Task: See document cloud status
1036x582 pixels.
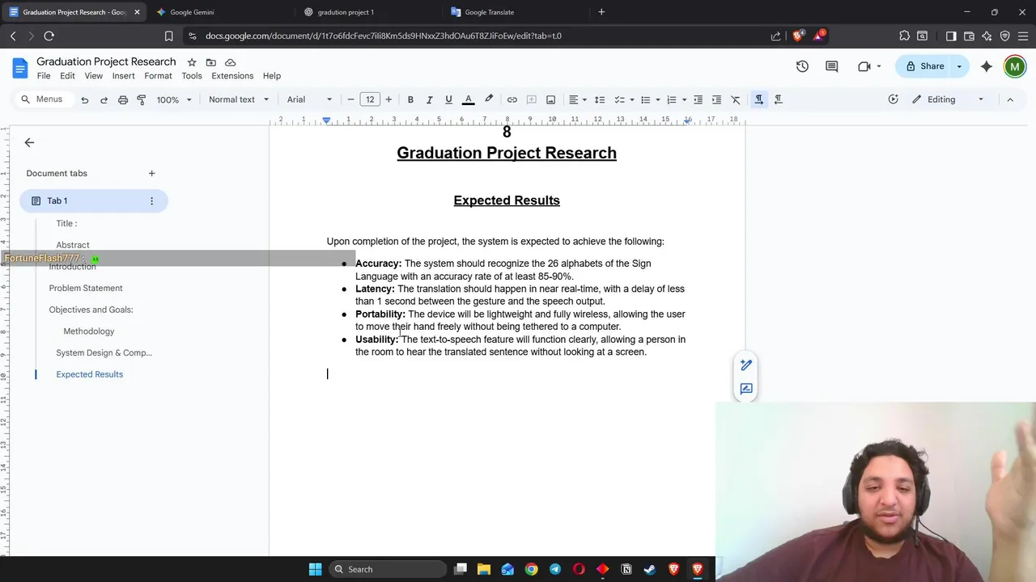Action: 231,62
